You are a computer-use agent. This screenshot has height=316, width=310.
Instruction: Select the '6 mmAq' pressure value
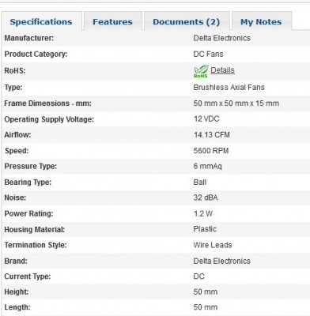(207, 166)
